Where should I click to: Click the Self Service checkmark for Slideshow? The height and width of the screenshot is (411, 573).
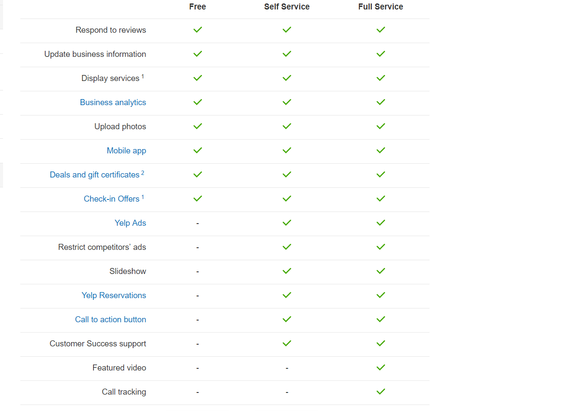pyautogui.click(x=287, y=271)
